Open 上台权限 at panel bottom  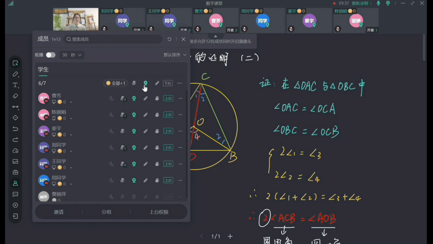(159, 212)
